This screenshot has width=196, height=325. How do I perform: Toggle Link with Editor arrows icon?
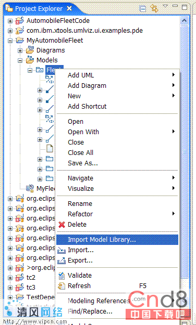pos(154,8)
